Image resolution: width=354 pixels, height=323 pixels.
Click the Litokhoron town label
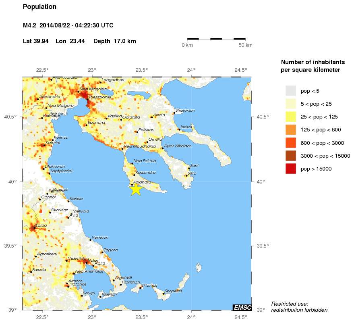point(55,167)
